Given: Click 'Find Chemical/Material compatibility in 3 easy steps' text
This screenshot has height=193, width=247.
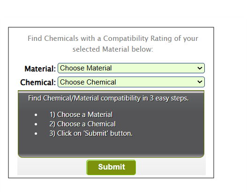Looking at the screenshot, I should point(108,98).
